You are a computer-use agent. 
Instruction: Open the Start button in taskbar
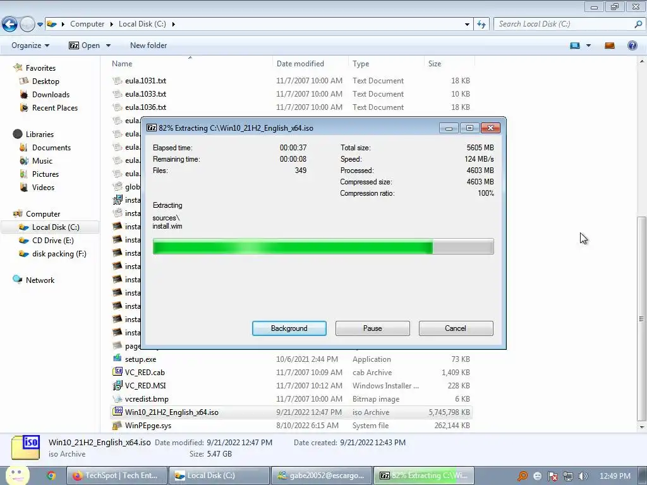coord(18,475)
